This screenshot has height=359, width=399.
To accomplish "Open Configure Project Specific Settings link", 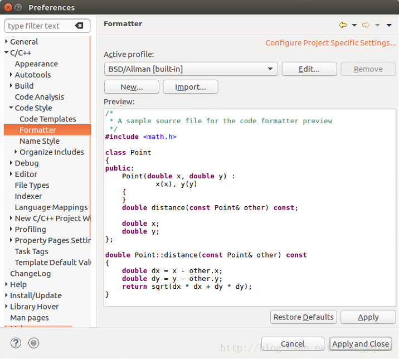I will (330, 43).
